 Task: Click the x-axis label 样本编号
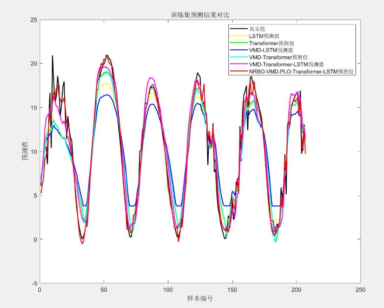tap(200, 299)
